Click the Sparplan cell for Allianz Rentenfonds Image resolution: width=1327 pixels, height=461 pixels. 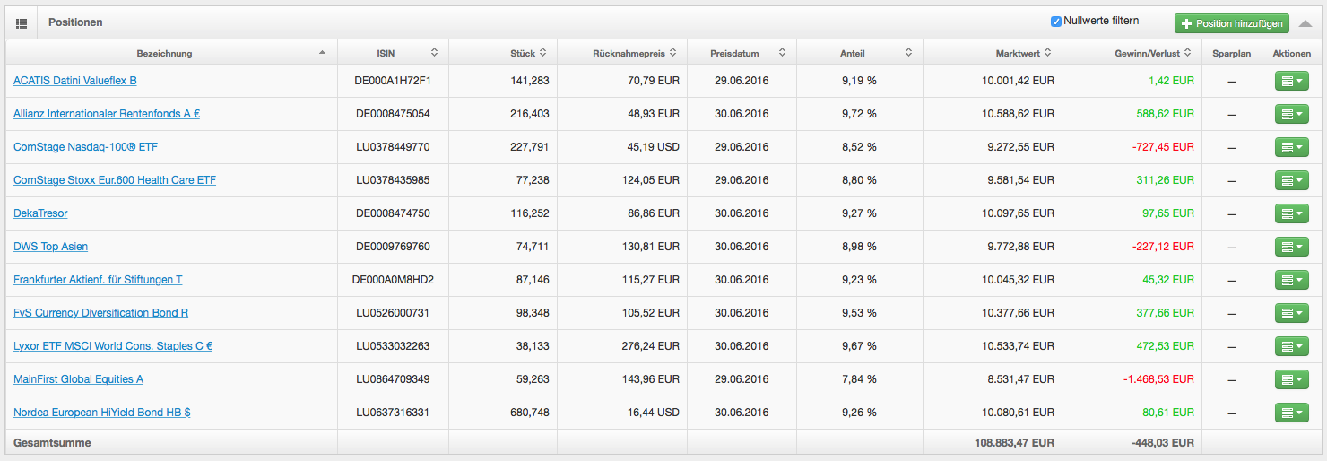click(x=1231, y=114)
